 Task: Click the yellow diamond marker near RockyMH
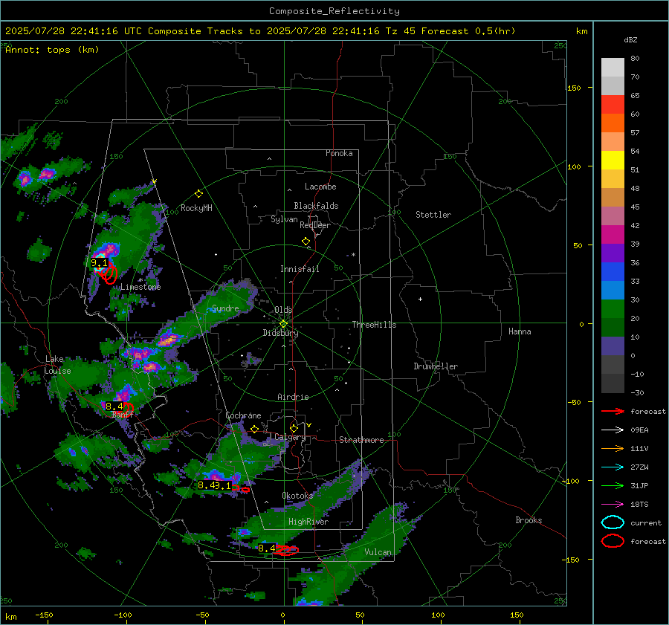coord(198,194)
